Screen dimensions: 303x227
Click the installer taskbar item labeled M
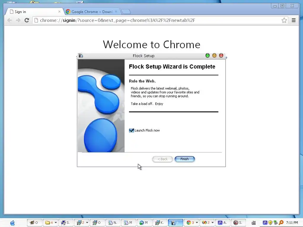tap(128, 223)
